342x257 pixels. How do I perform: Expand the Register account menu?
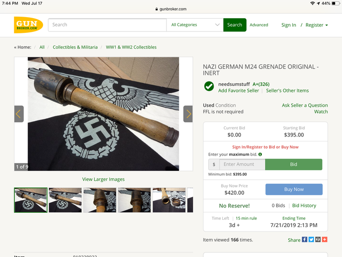point(317,25)
